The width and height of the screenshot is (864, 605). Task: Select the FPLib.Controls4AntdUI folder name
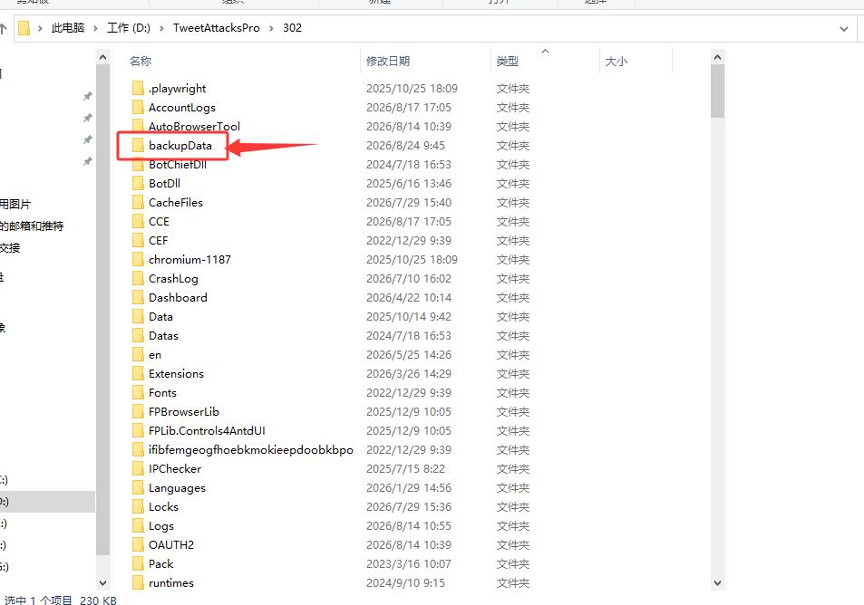pyautogui.click(x=207, y=430)
